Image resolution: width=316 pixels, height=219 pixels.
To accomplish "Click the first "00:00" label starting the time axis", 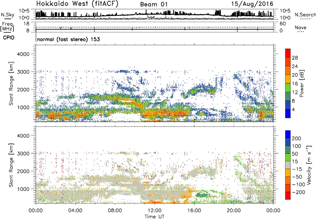I will (36, 211).
